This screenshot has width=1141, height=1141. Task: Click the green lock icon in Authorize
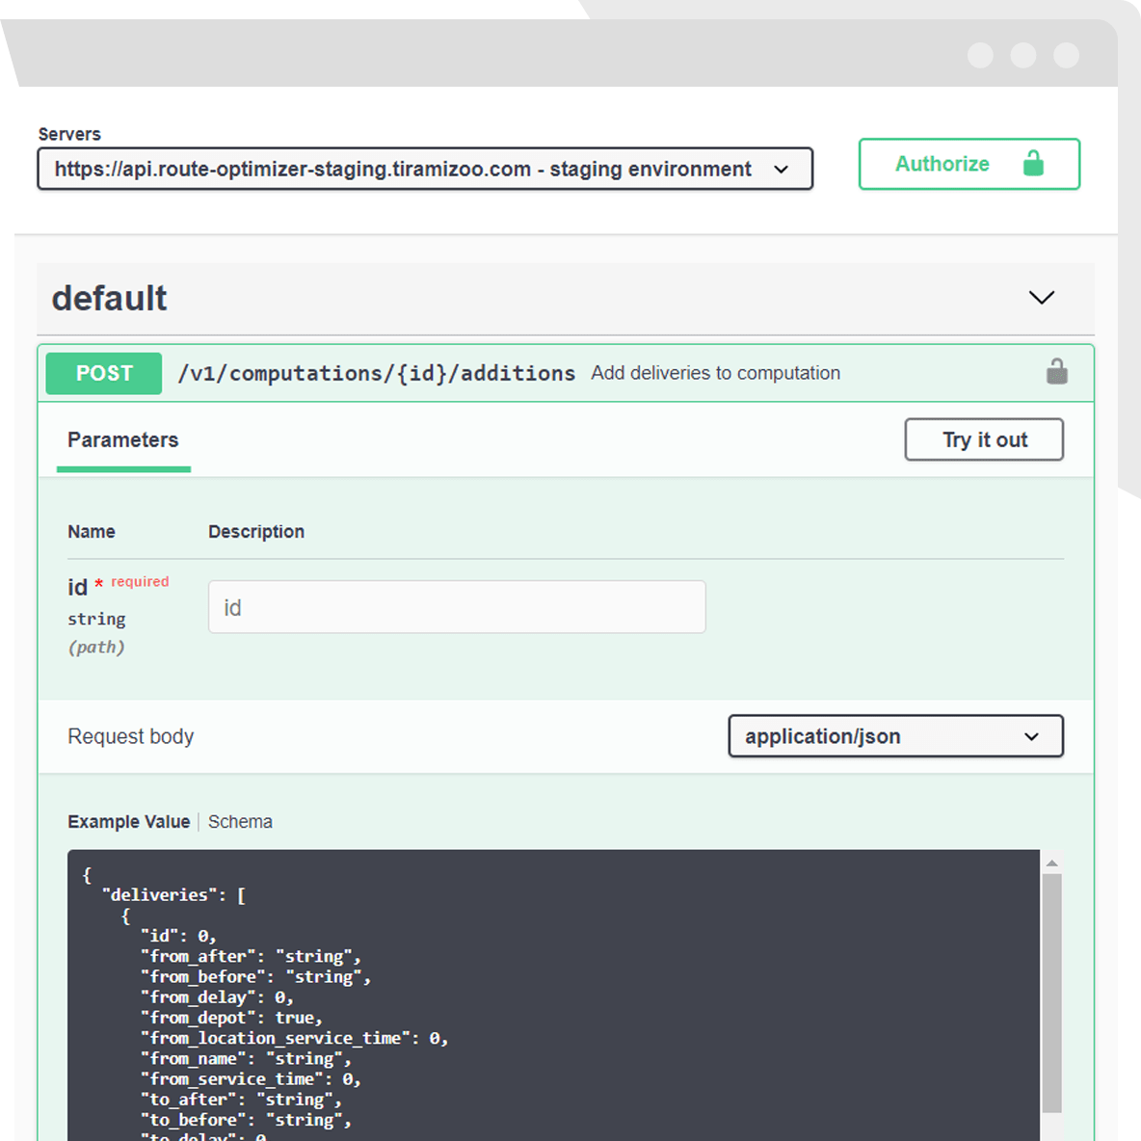(1033, 164)
